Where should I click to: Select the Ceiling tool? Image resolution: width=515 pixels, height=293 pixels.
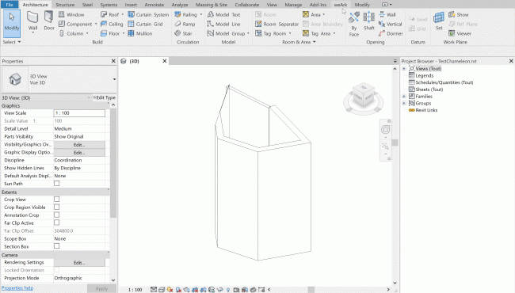112,24
